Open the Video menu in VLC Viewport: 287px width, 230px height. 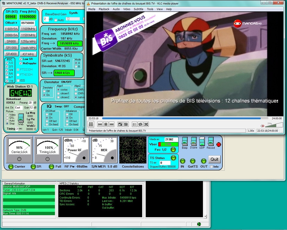127,9
